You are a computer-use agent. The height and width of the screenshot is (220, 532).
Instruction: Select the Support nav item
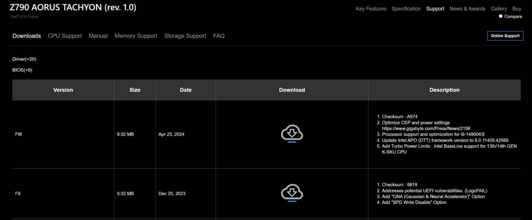[435, 9]
